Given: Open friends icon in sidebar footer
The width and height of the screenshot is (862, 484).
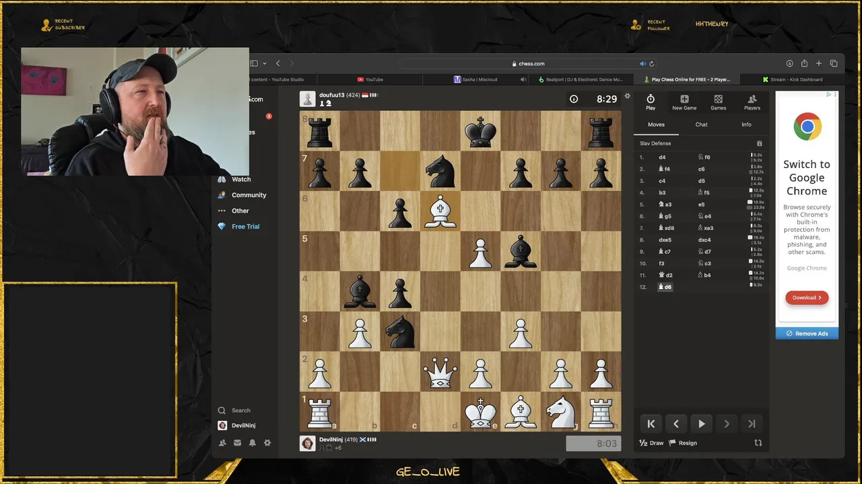Looking at the screenshot, I should click(x=222, y=443).
